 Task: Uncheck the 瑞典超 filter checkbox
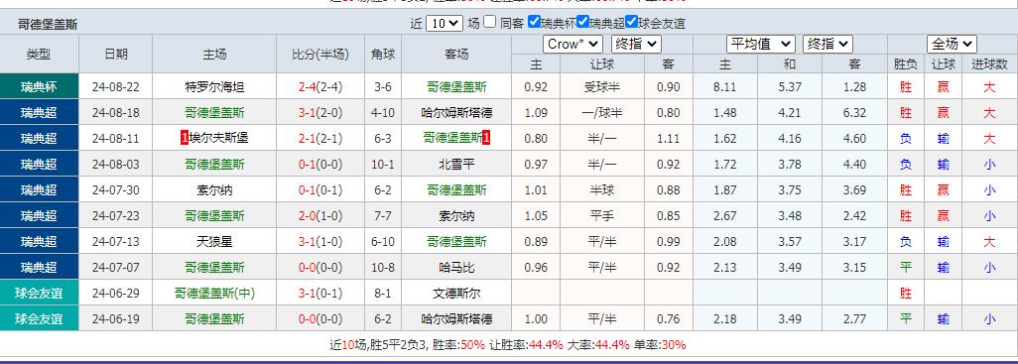pos(582,22)
